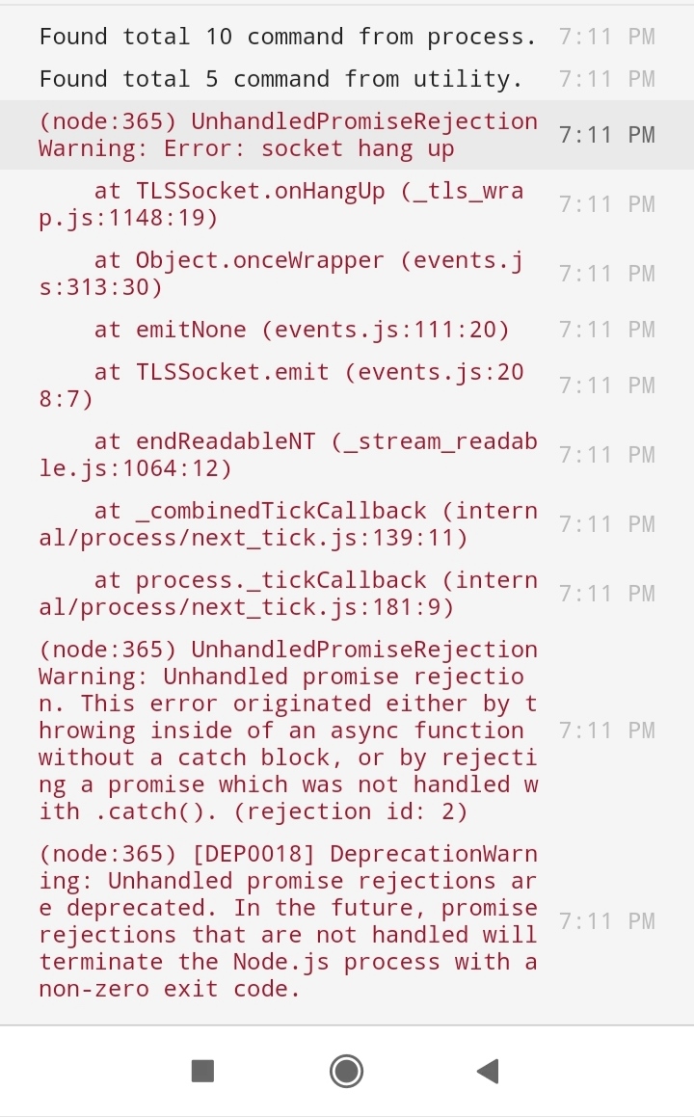
Task: Tap the Android home circle button
Action: click(346, 1071)
